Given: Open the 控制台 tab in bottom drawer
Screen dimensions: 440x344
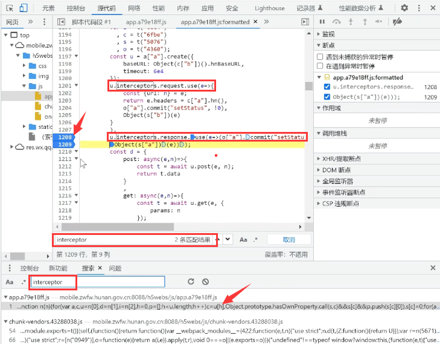Looking at the screenshot, I should 30,268.
